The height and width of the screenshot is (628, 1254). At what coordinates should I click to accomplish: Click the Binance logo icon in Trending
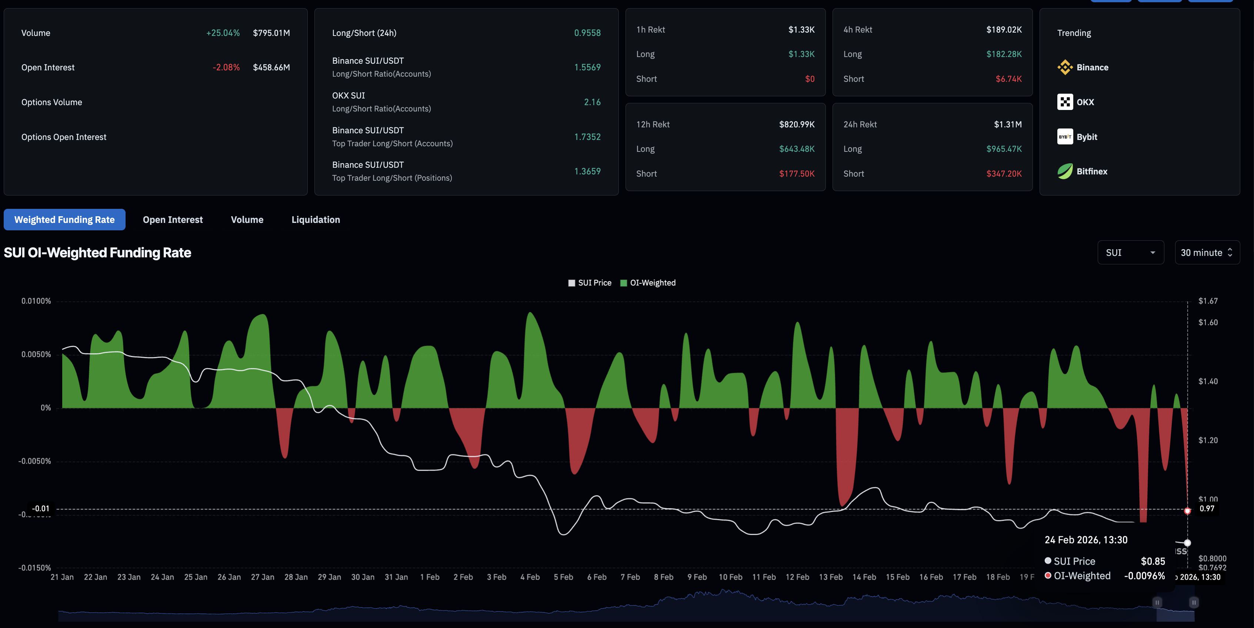[1065, 67]
